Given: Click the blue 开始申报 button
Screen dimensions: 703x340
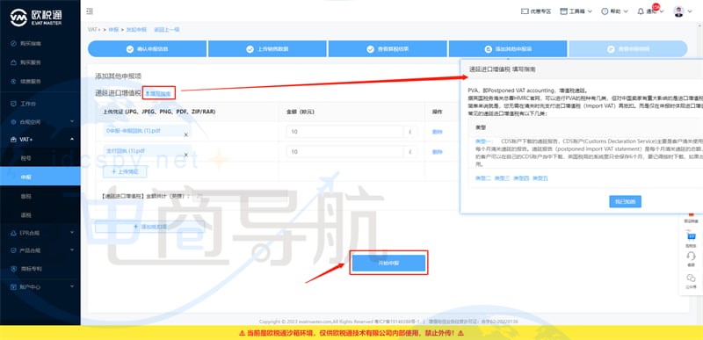Looking at the screenshot, I should pos(388,263).
